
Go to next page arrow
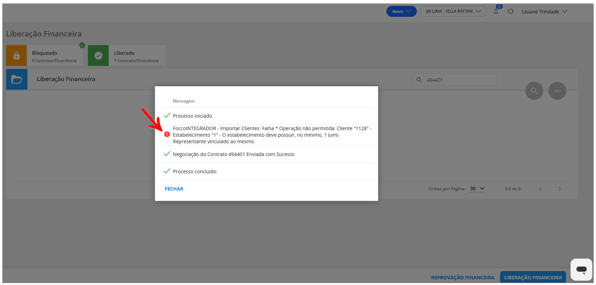pyautogui.click(x=560, y=189)
